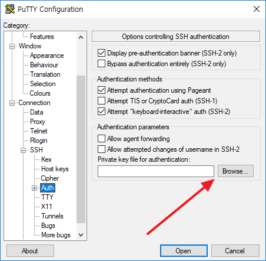This screenshot has height=261, width=266.
Task: Click the PuTTY icon in the title bar
Action: [x=10, y=9]
